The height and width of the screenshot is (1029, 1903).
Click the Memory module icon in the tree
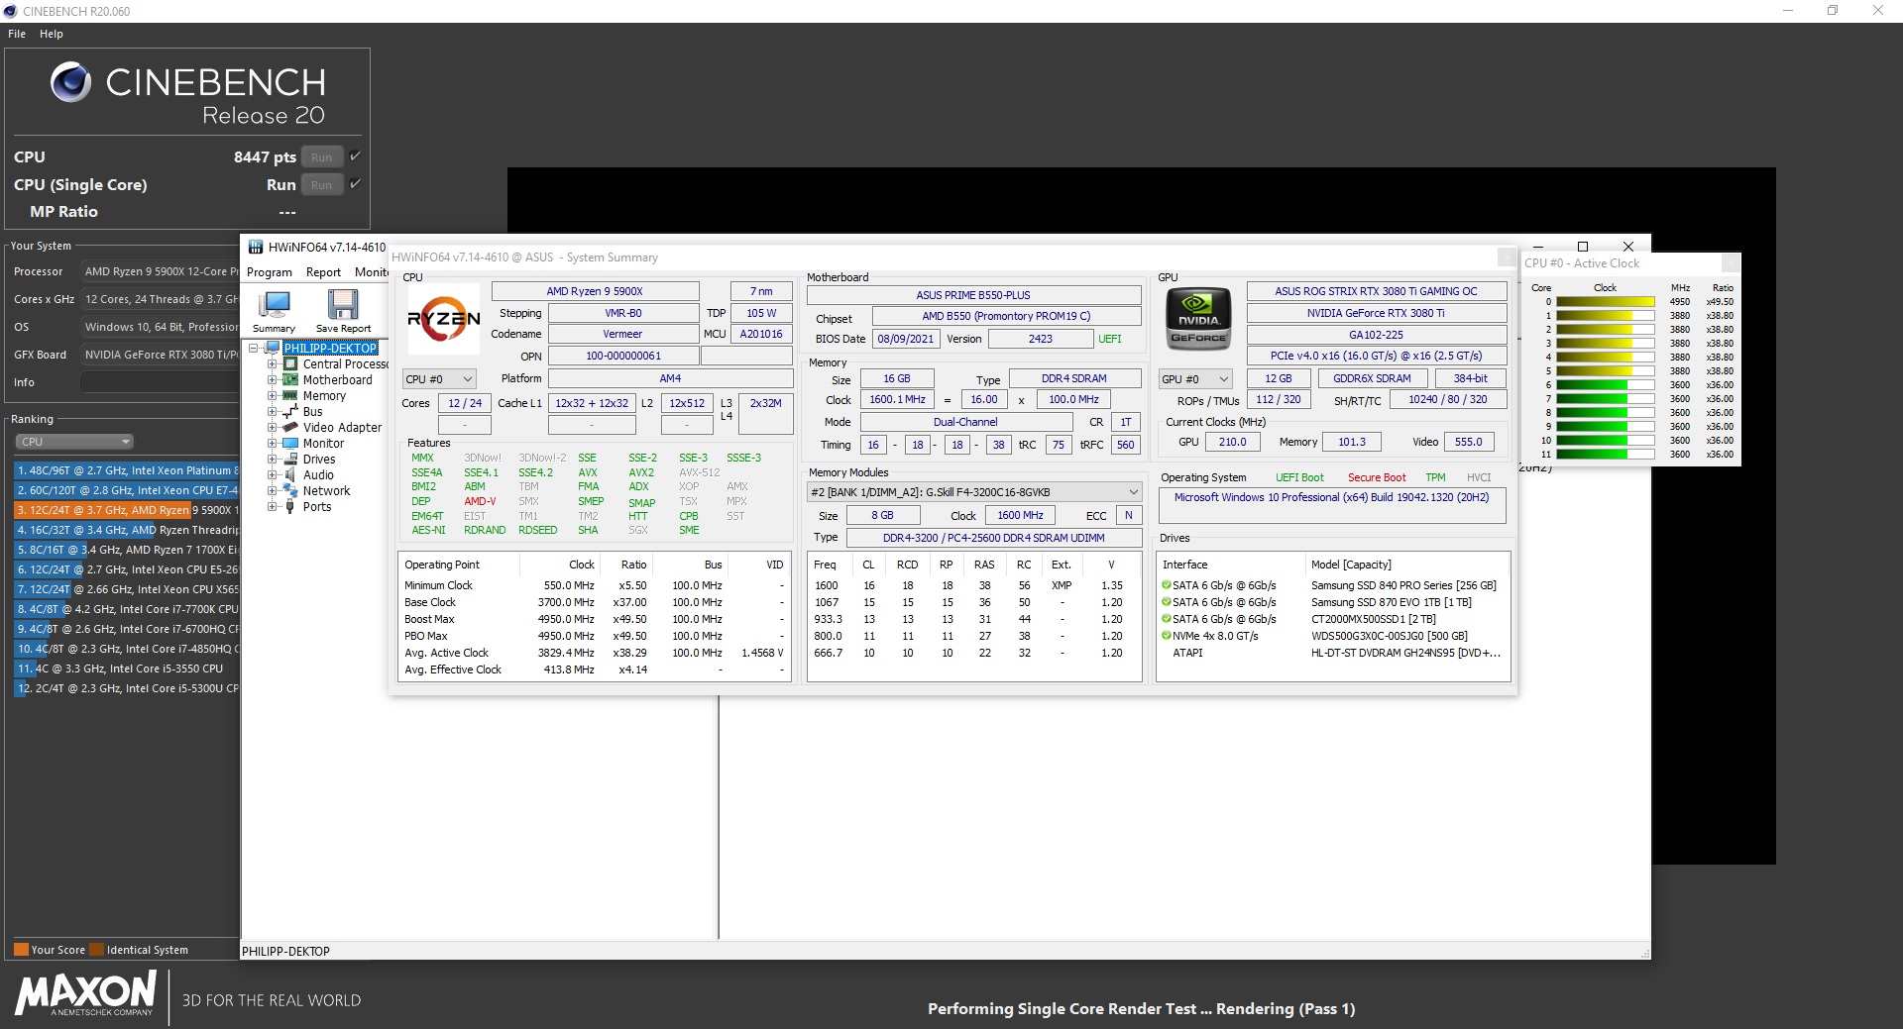pos(290,395)
